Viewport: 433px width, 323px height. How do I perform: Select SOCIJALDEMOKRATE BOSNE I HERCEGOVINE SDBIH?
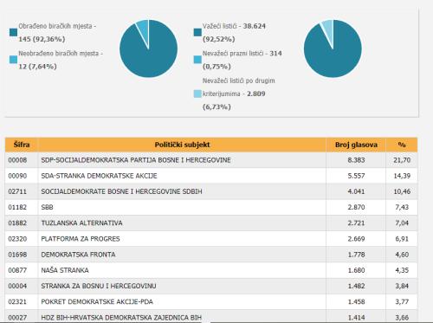click(121, 191)
